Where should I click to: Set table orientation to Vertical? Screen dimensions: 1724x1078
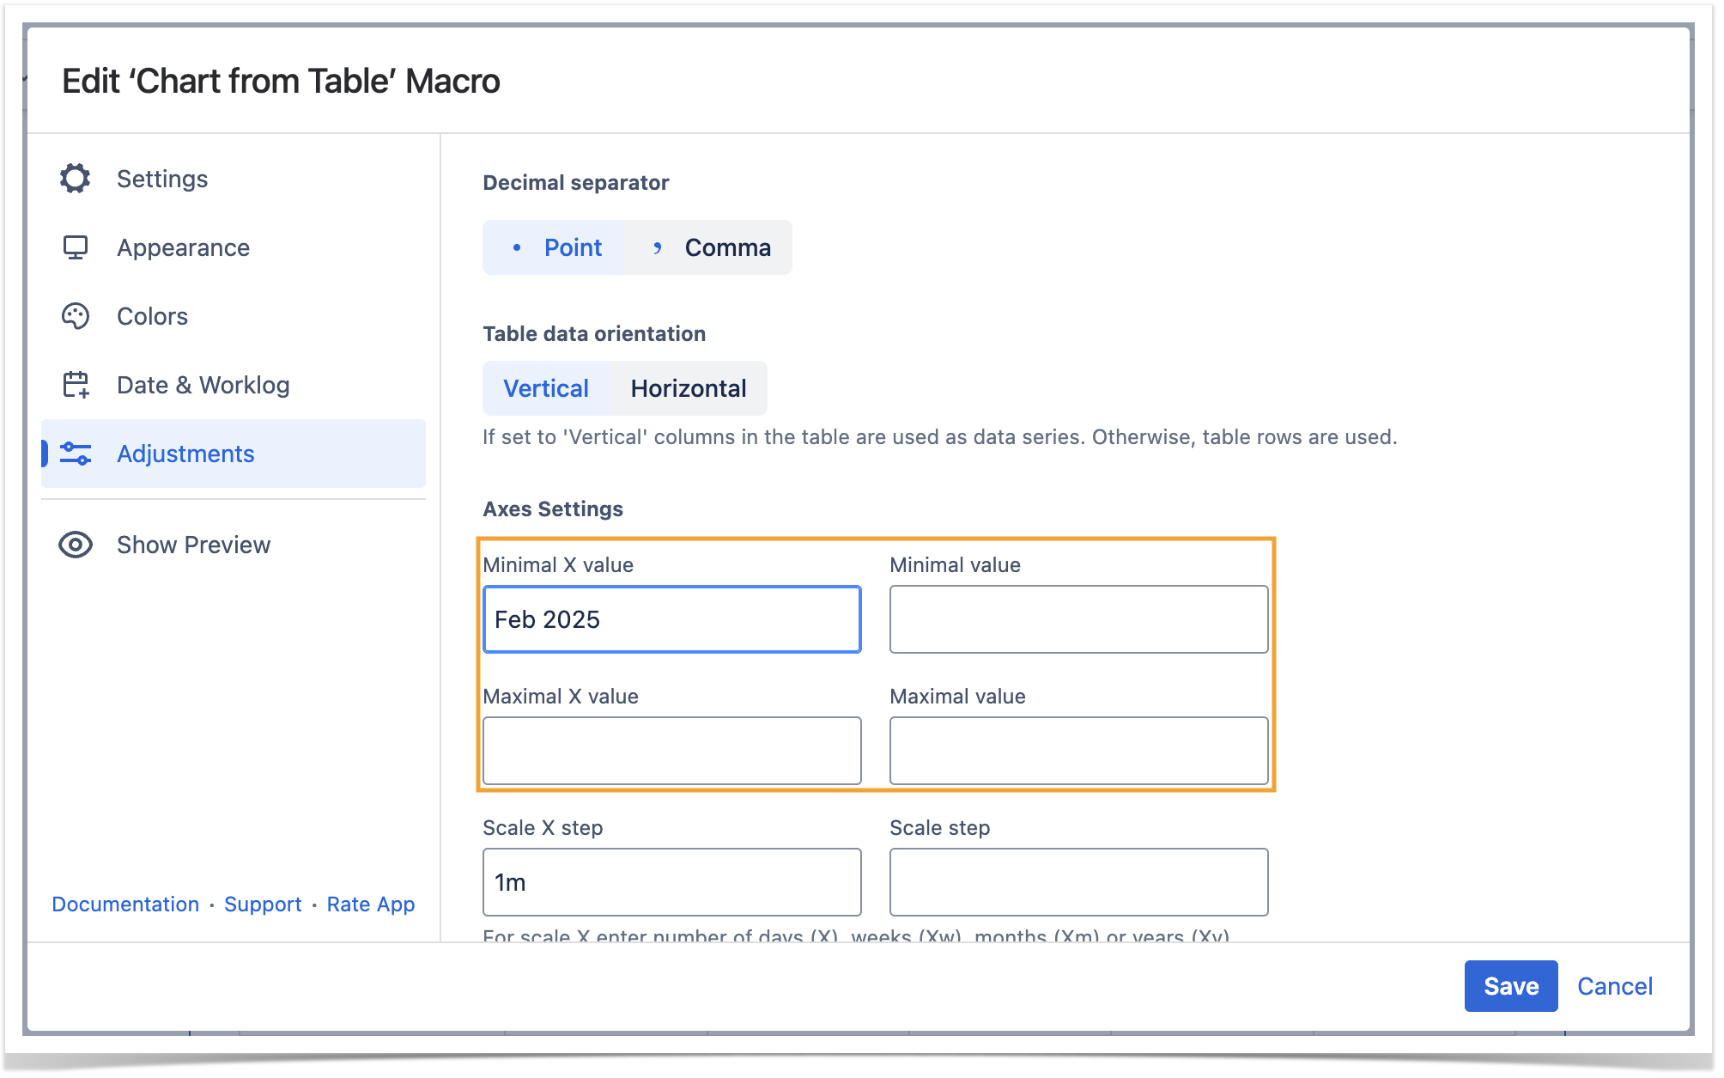[x=546, y=388]
